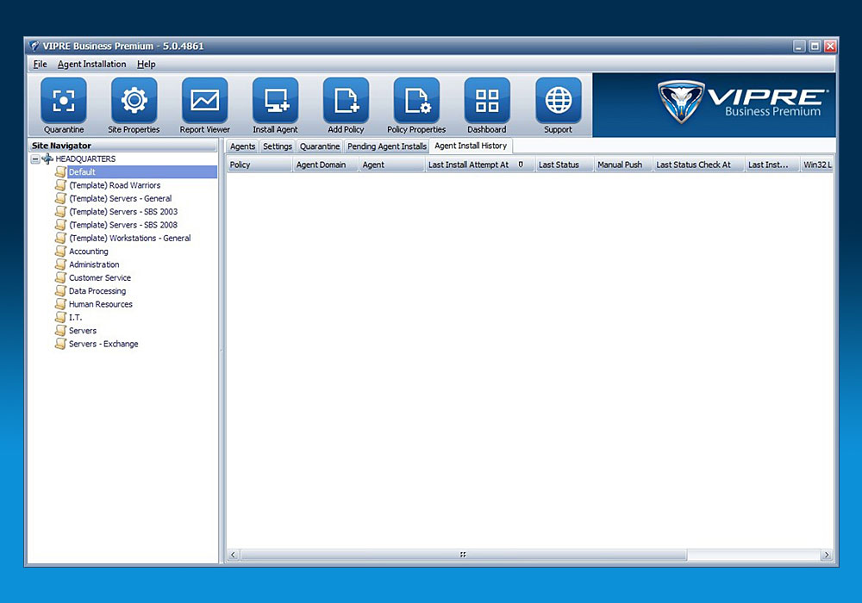This screenshot has width=862, height=603.
Task: Click the Add Policy icon
Action: pyautogui.click(x=346, y=101)
